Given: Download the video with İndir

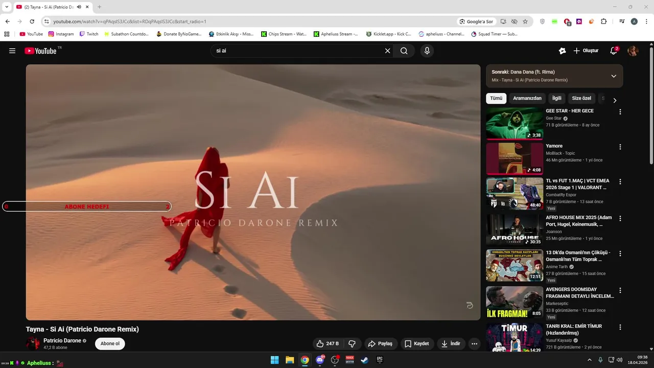Looking at the screenshot, I should click(451, 343).
